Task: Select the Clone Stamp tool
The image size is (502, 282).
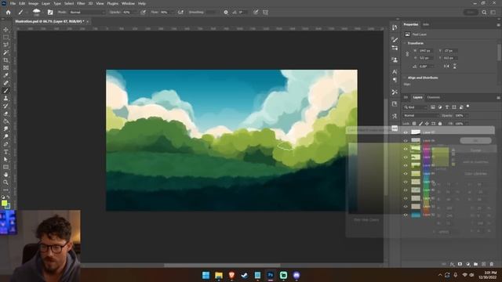Action: (5, 99)
